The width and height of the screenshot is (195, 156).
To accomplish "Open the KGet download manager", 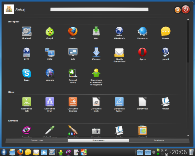I will pos(96,33).
